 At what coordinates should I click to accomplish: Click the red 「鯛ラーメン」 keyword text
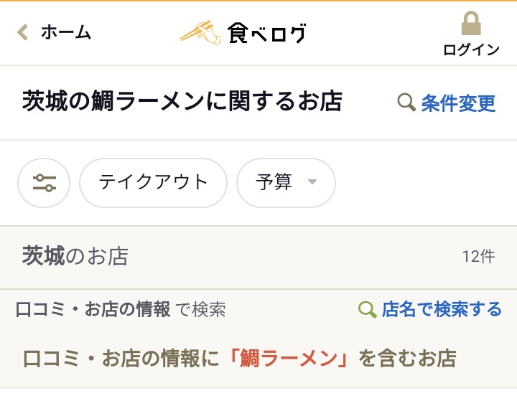pyautogui.click(x=289, y=358)
